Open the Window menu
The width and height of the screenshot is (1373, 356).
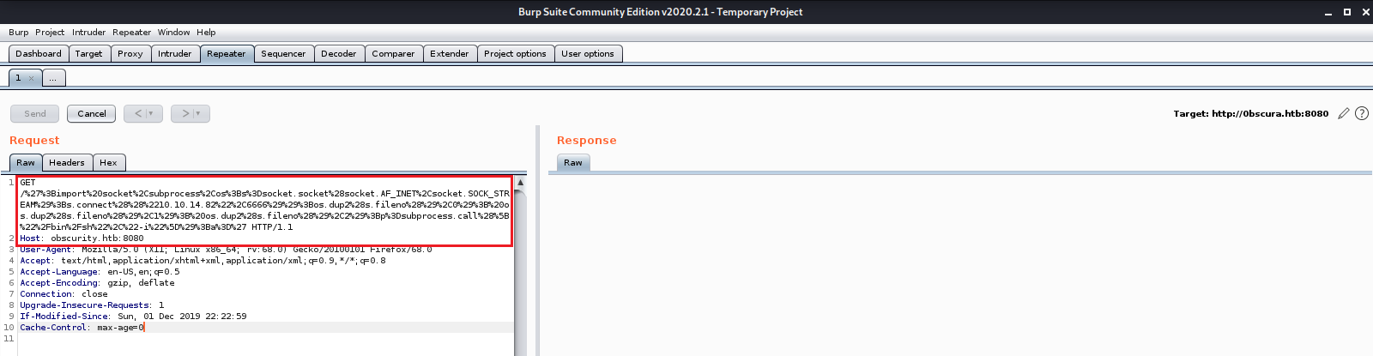[173, 32]
